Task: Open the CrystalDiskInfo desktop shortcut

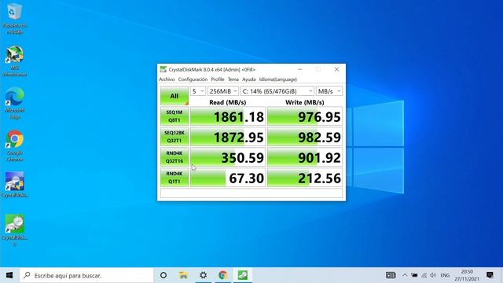Action: point(14,184)
